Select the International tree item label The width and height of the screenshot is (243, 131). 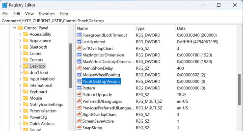pos(41,85)
